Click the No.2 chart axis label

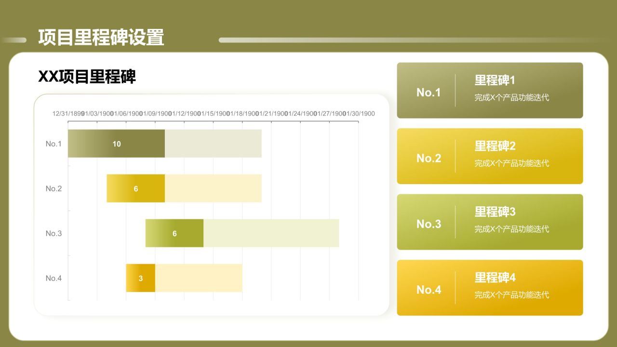tap(54, 188)
